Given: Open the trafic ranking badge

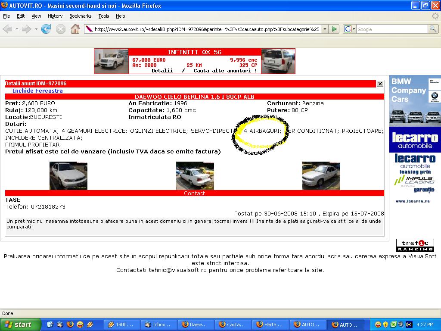Looking at the screenshot, I should point(415,245).
